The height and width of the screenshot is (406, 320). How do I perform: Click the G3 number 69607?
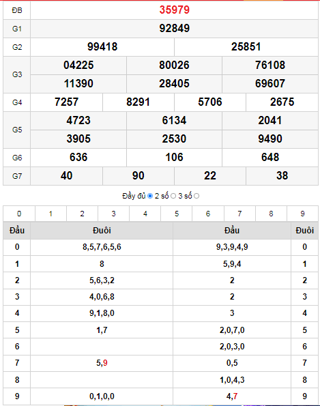coord(270,83)
